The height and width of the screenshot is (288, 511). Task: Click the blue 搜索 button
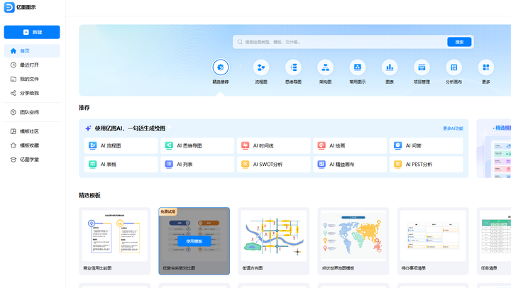tap(459, 42)
